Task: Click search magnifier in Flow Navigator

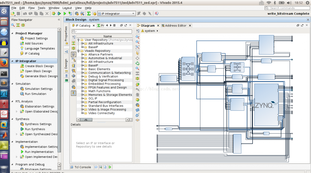Action: 13,25
